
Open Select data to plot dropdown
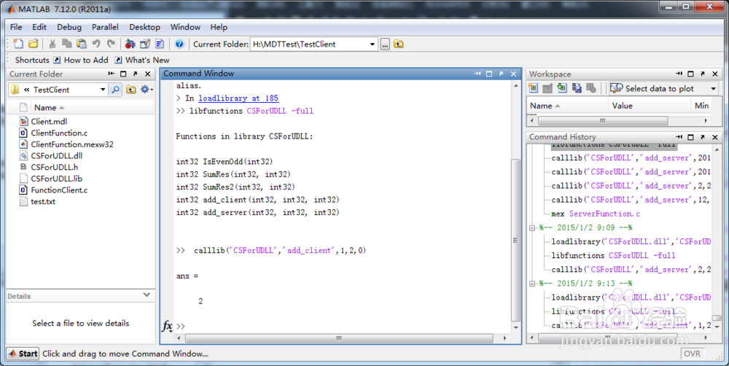(713, 88)
